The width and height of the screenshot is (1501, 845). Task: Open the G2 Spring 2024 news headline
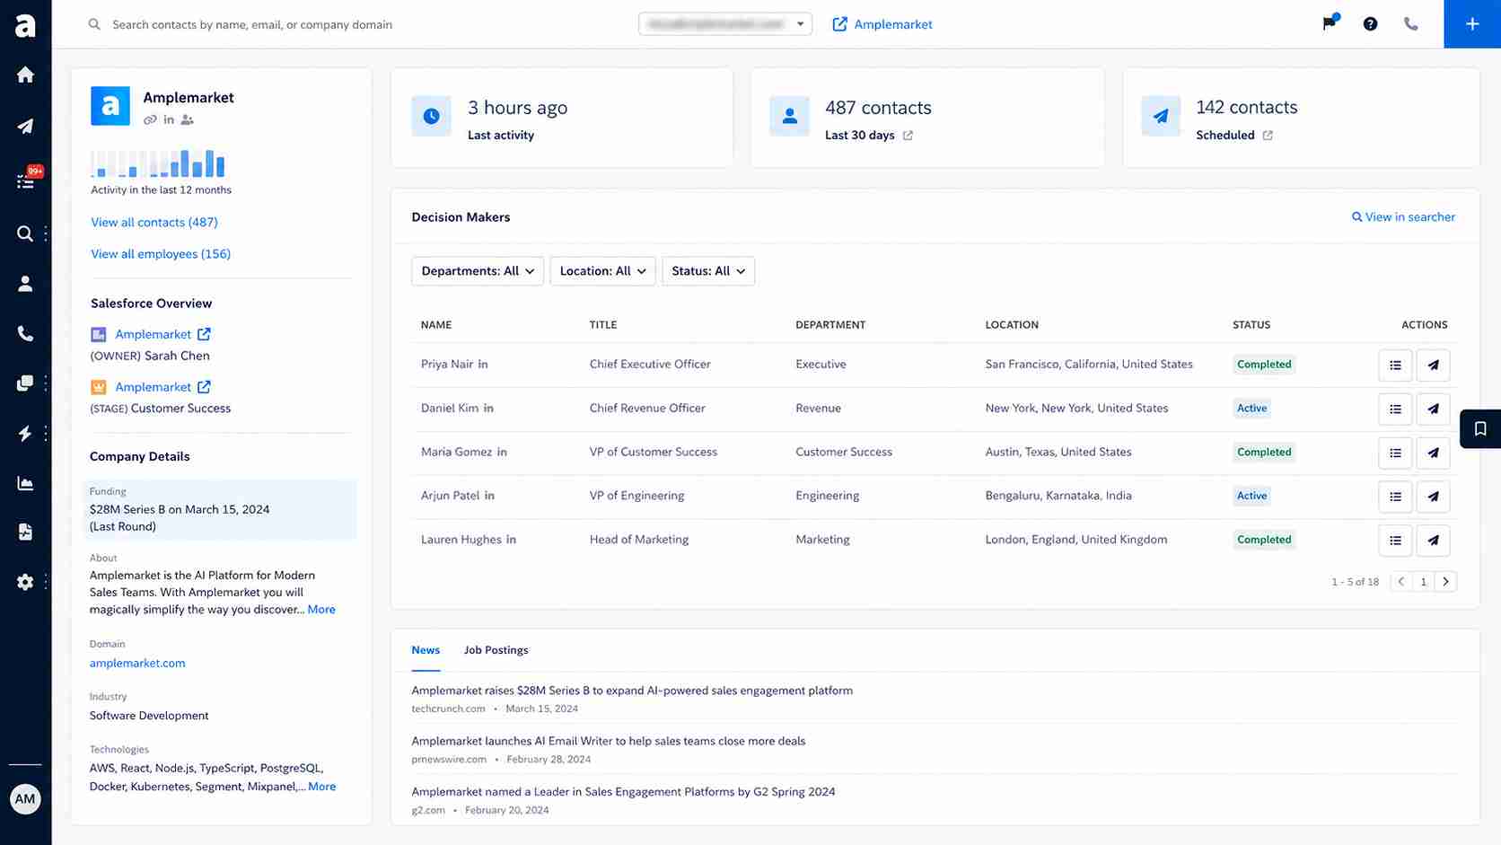pos(623,792)
